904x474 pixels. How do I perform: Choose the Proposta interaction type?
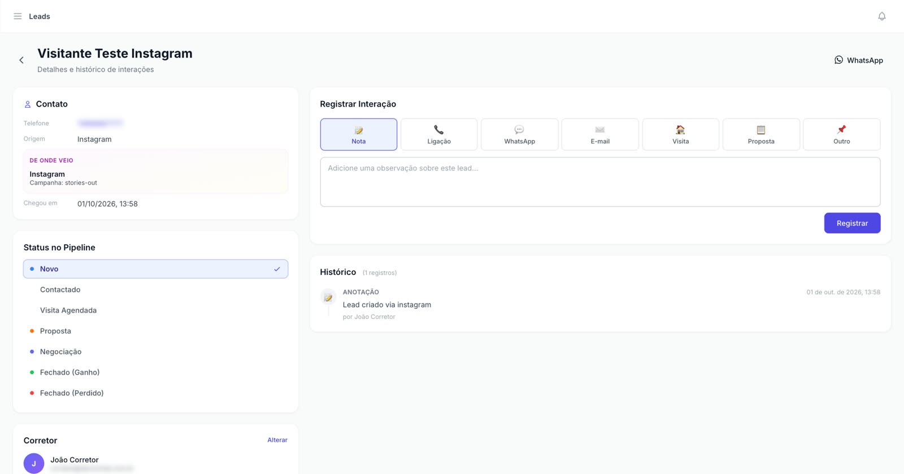coord(761,134)
